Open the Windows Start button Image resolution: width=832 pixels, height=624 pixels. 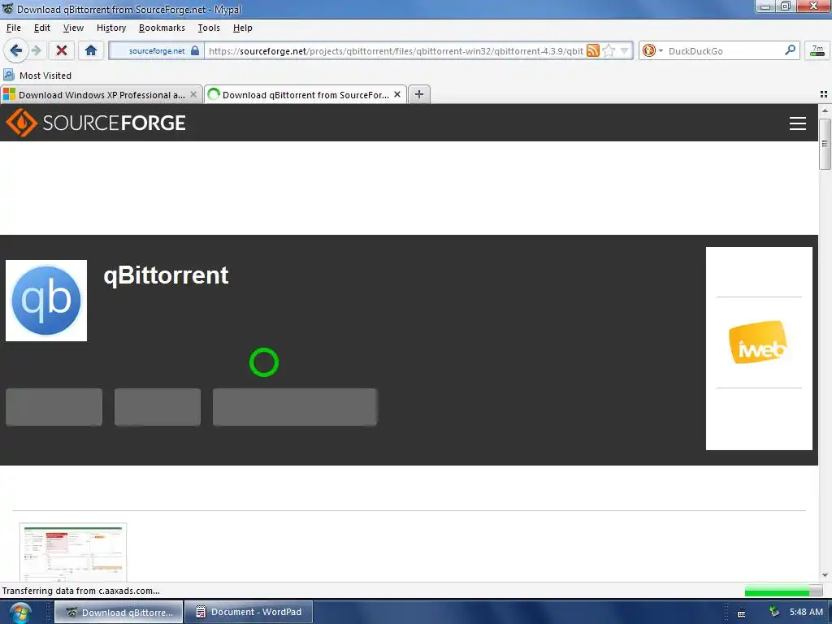[20, 613]
